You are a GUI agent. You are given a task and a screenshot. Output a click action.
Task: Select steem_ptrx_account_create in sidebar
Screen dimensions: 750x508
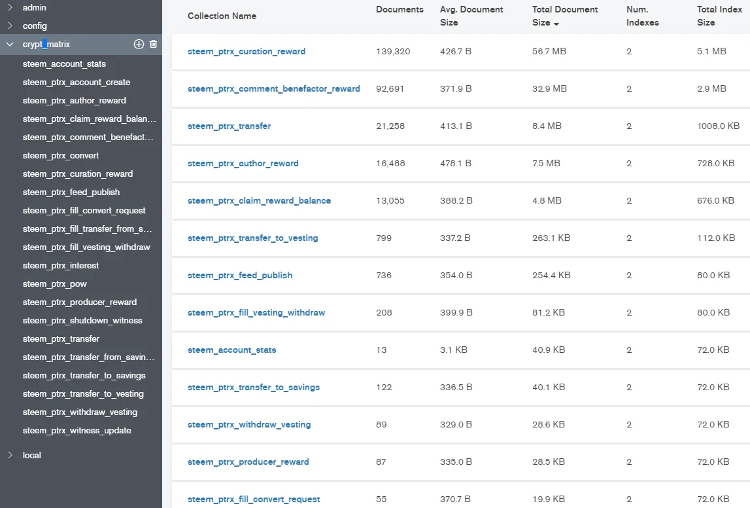[x=76, y=82]
